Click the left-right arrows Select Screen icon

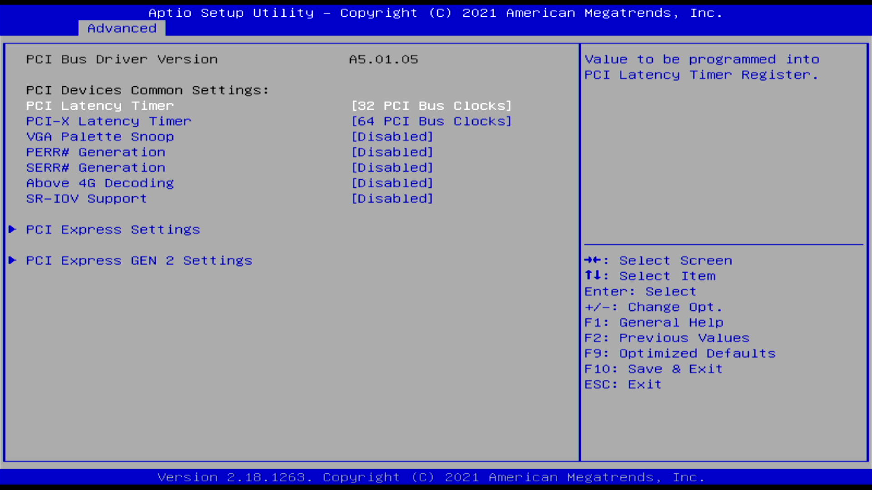tap(593, 260)
